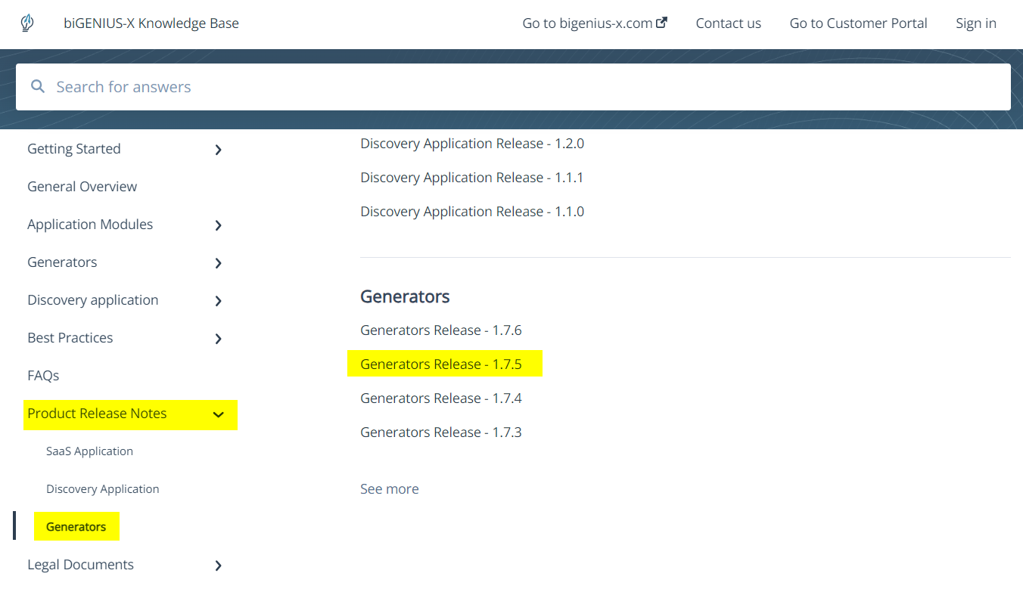Open FAQs in the sidebar
Image resolution: width=1023 pixels, height=592 pixels.
tap(43, 376)
